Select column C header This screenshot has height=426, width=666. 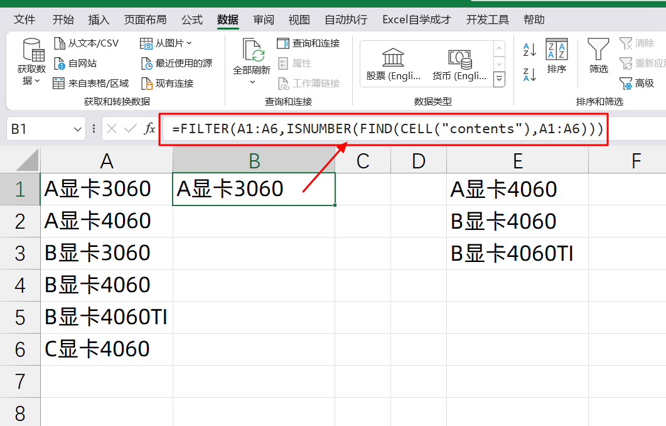[363, 161]
